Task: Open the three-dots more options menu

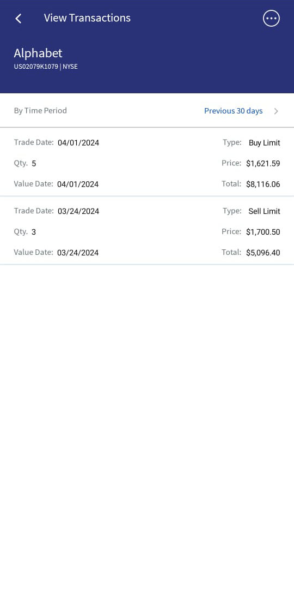Action: click(271, 18)
